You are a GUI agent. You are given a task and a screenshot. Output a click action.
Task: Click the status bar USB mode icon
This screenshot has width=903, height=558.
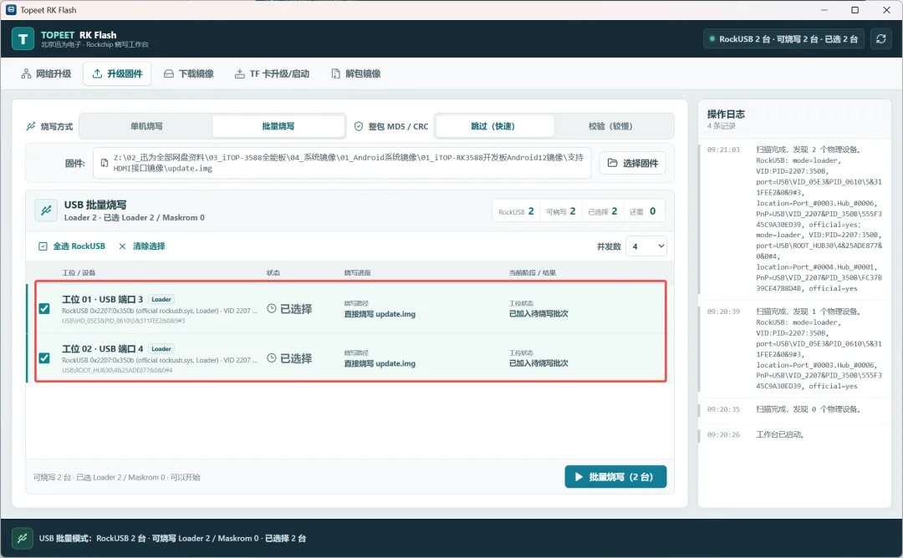click(x=23, y=539)
